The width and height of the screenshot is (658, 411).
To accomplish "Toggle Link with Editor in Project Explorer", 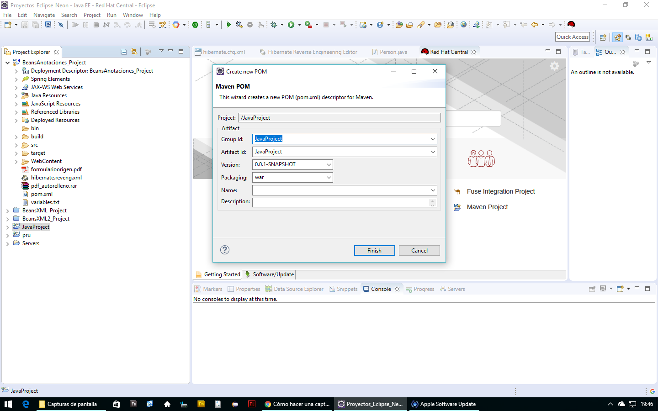I will point(134,52).
